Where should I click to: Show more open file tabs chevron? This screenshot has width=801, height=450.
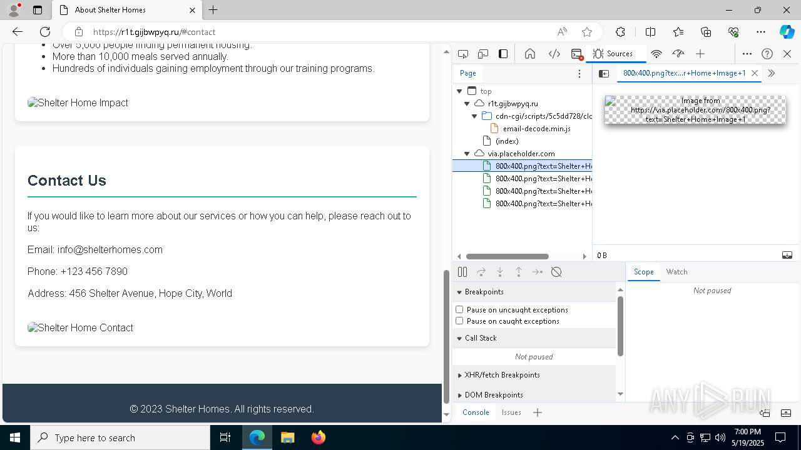[x=771, y=73]
